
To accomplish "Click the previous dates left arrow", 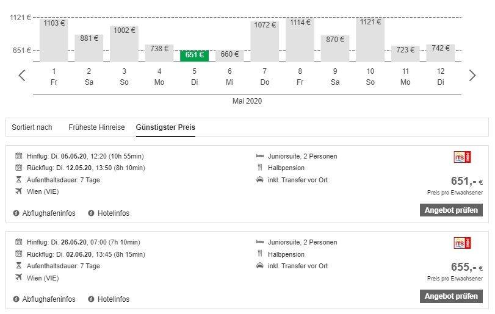I will 22,76.
